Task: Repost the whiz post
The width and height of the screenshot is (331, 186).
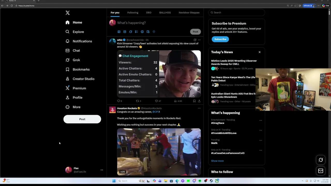Action: coord(138,101)
